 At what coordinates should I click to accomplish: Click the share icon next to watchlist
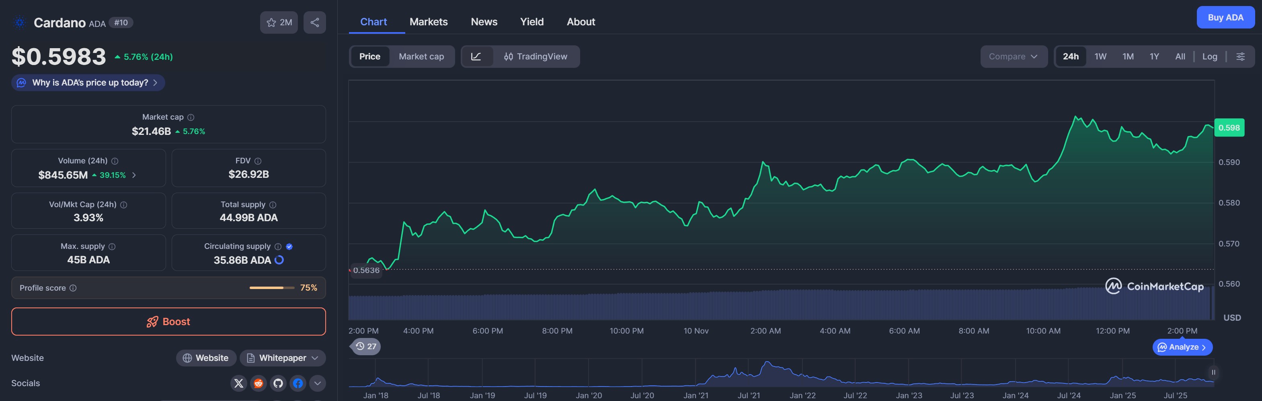click(x=314, y=22)
